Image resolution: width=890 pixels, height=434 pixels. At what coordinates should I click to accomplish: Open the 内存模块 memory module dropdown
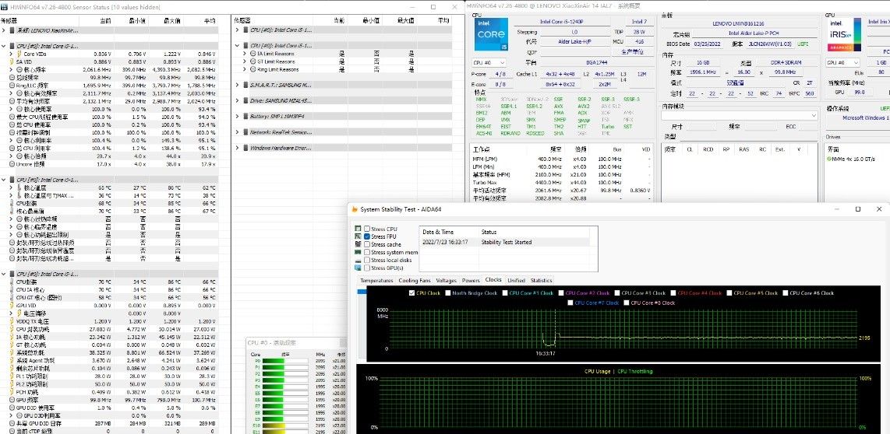(740, 116)
